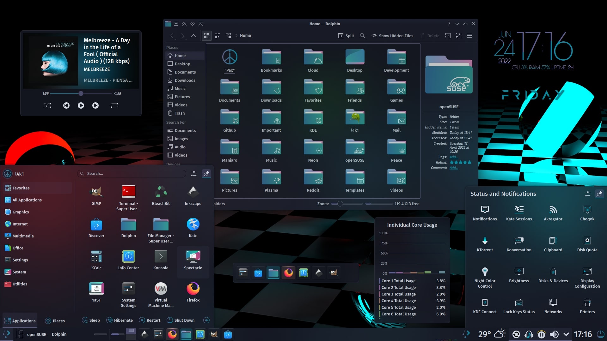Launch Inkscape from favorites
Image resolution: width=607 pixels, height=341 pixels.
point(193,196)
